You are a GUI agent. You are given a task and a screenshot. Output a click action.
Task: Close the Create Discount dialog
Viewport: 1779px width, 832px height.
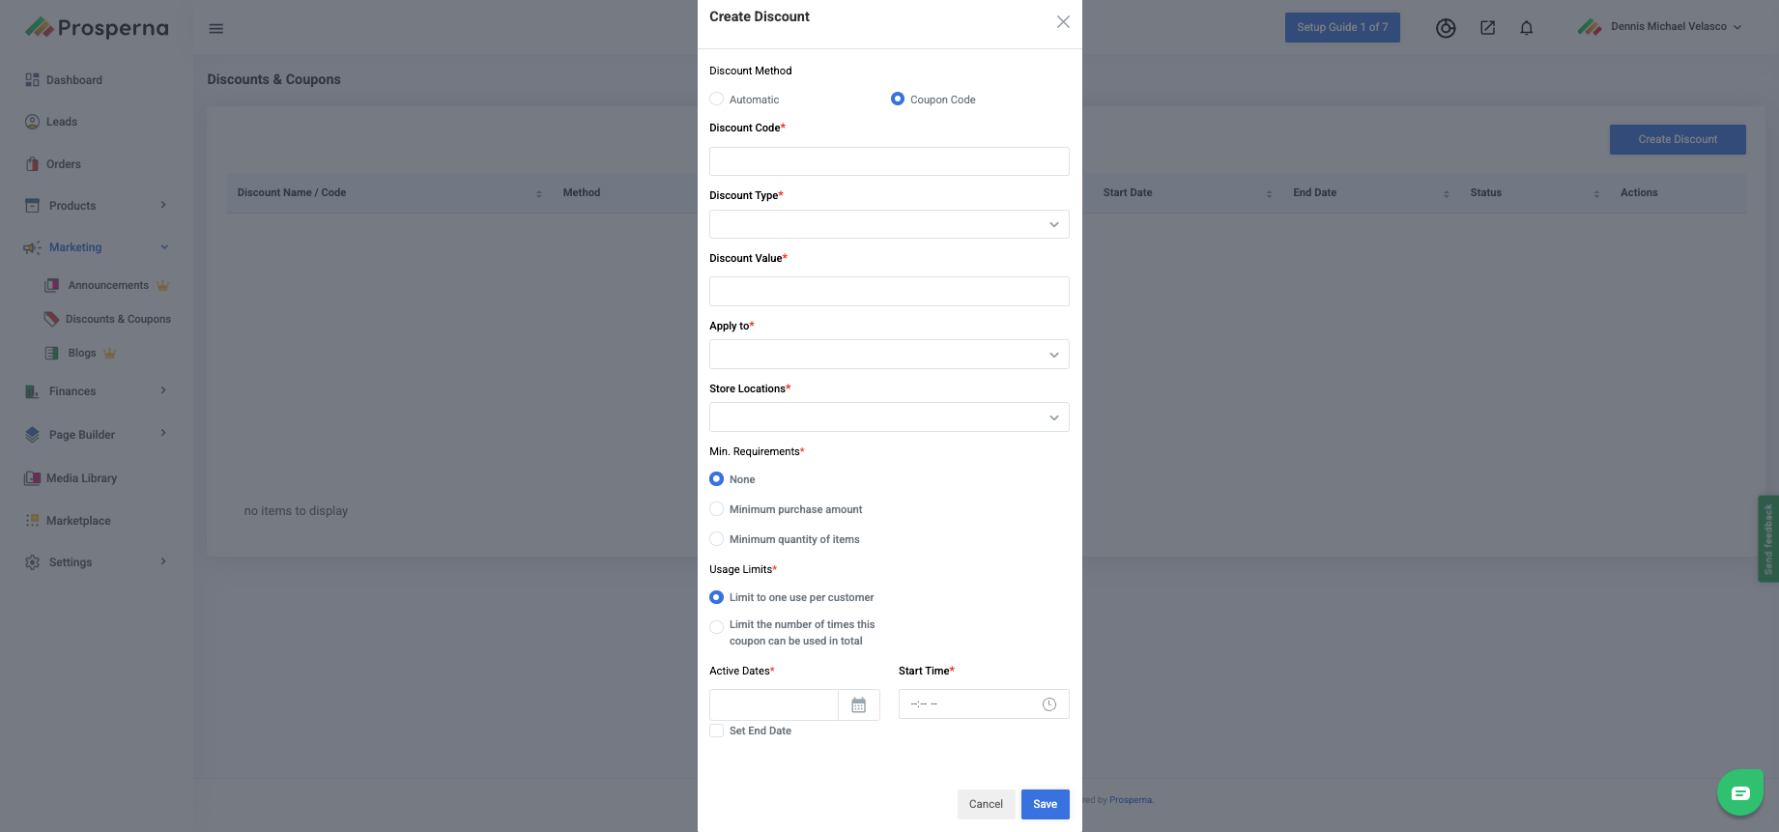tap(1063, 22)
